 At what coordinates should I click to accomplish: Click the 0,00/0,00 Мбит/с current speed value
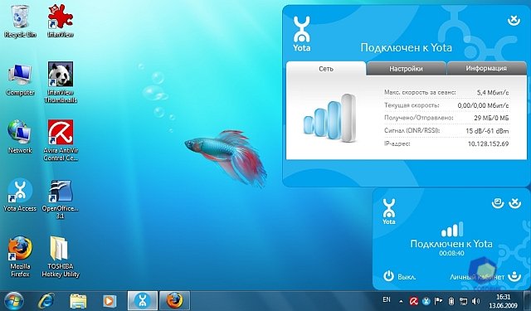[483, 105]
